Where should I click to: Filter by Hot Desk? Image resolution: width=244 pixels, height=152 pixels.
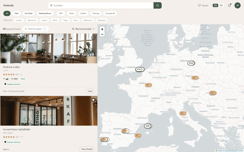point(29,13)
